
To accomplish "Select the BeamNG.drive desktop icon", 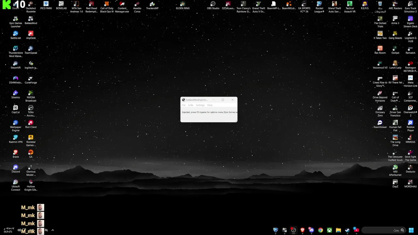I will pyautogui.click(x=289, y=6).
